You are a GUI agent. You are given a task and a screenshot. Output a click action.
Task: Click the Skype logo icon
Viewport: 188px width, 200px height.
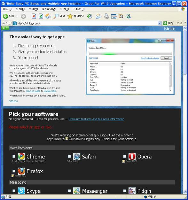point(21,190)
